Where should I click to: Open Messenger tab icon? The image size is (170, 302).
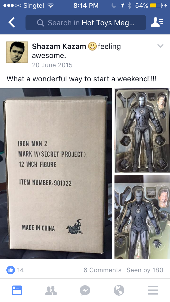click(85, 290)
